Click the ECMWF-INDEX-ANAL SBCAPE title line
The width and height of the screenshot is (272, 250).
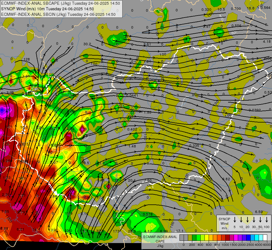(61, 3)
